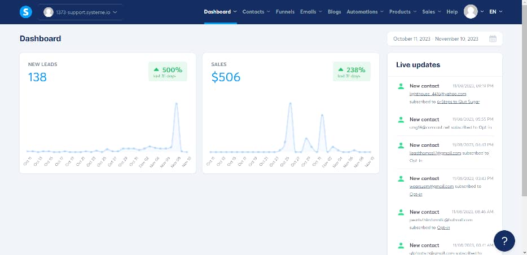Click the avatar icon in workspace selector
This screenshot has width=527, height=255.
coord(49,12)
